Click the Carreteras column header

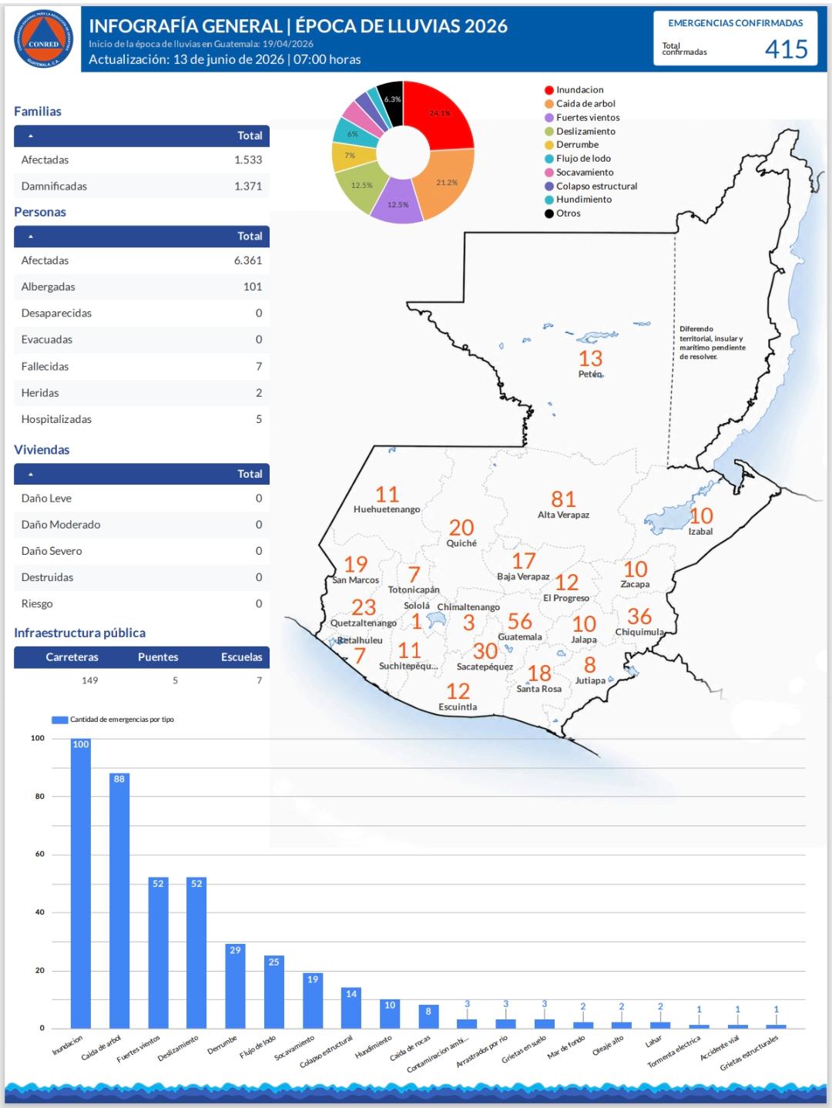[72, 657]
